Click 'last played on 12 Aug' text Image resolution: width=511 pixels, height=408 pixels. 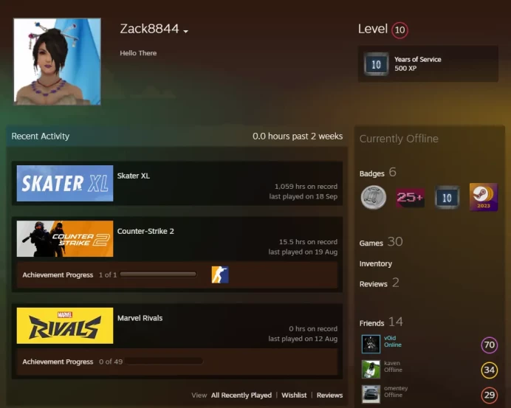point(303,339)
